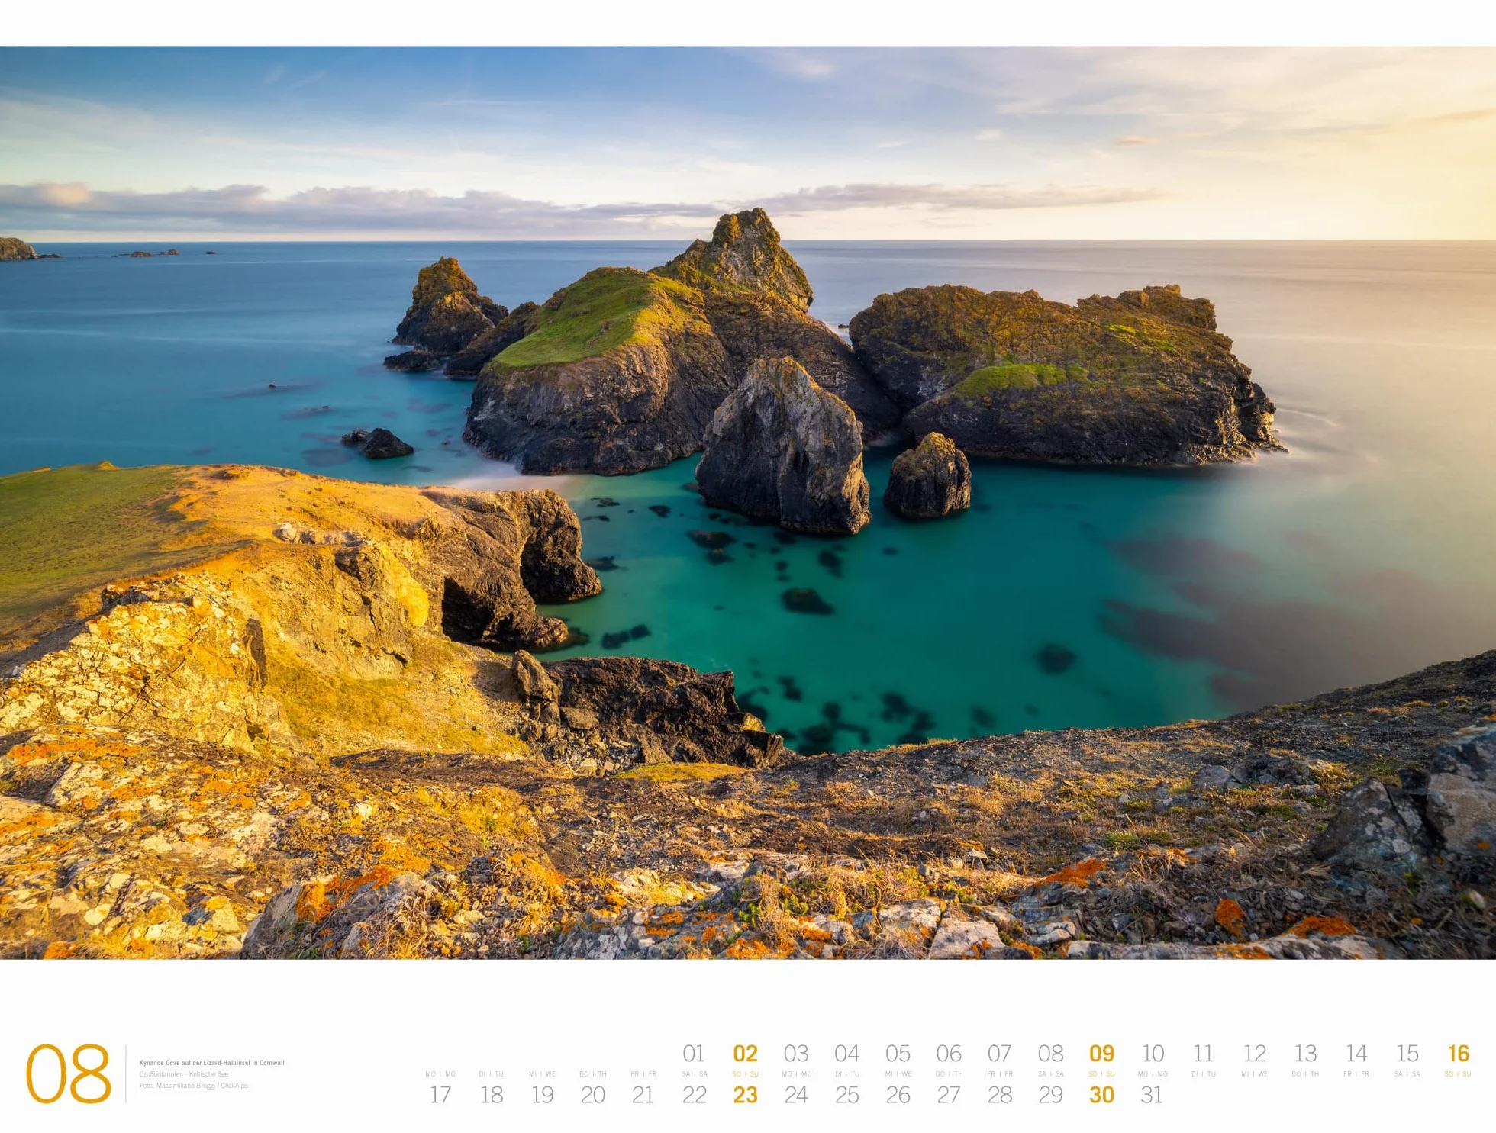Select date 14 in the calendar

click(1356, 1054)
